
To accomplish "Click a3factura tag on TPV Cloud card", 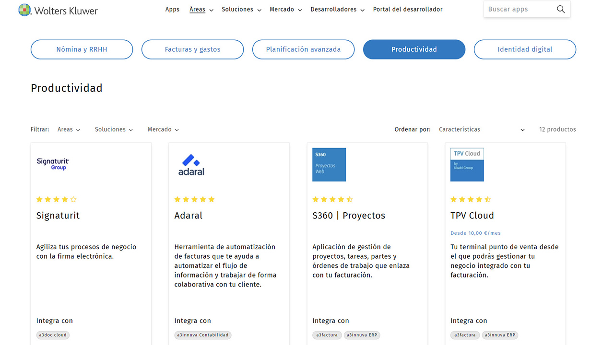I will 465,335.
